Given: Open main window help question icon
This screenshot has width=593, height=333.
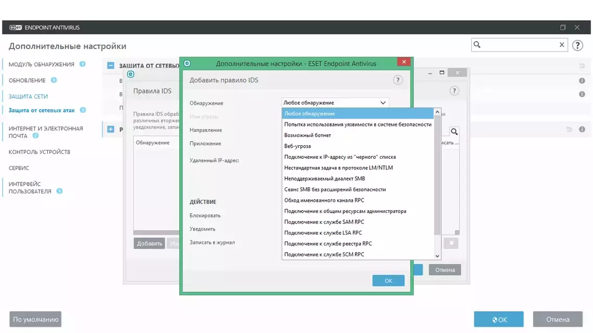Looking at the screenshot, I should tap(577, 45).
